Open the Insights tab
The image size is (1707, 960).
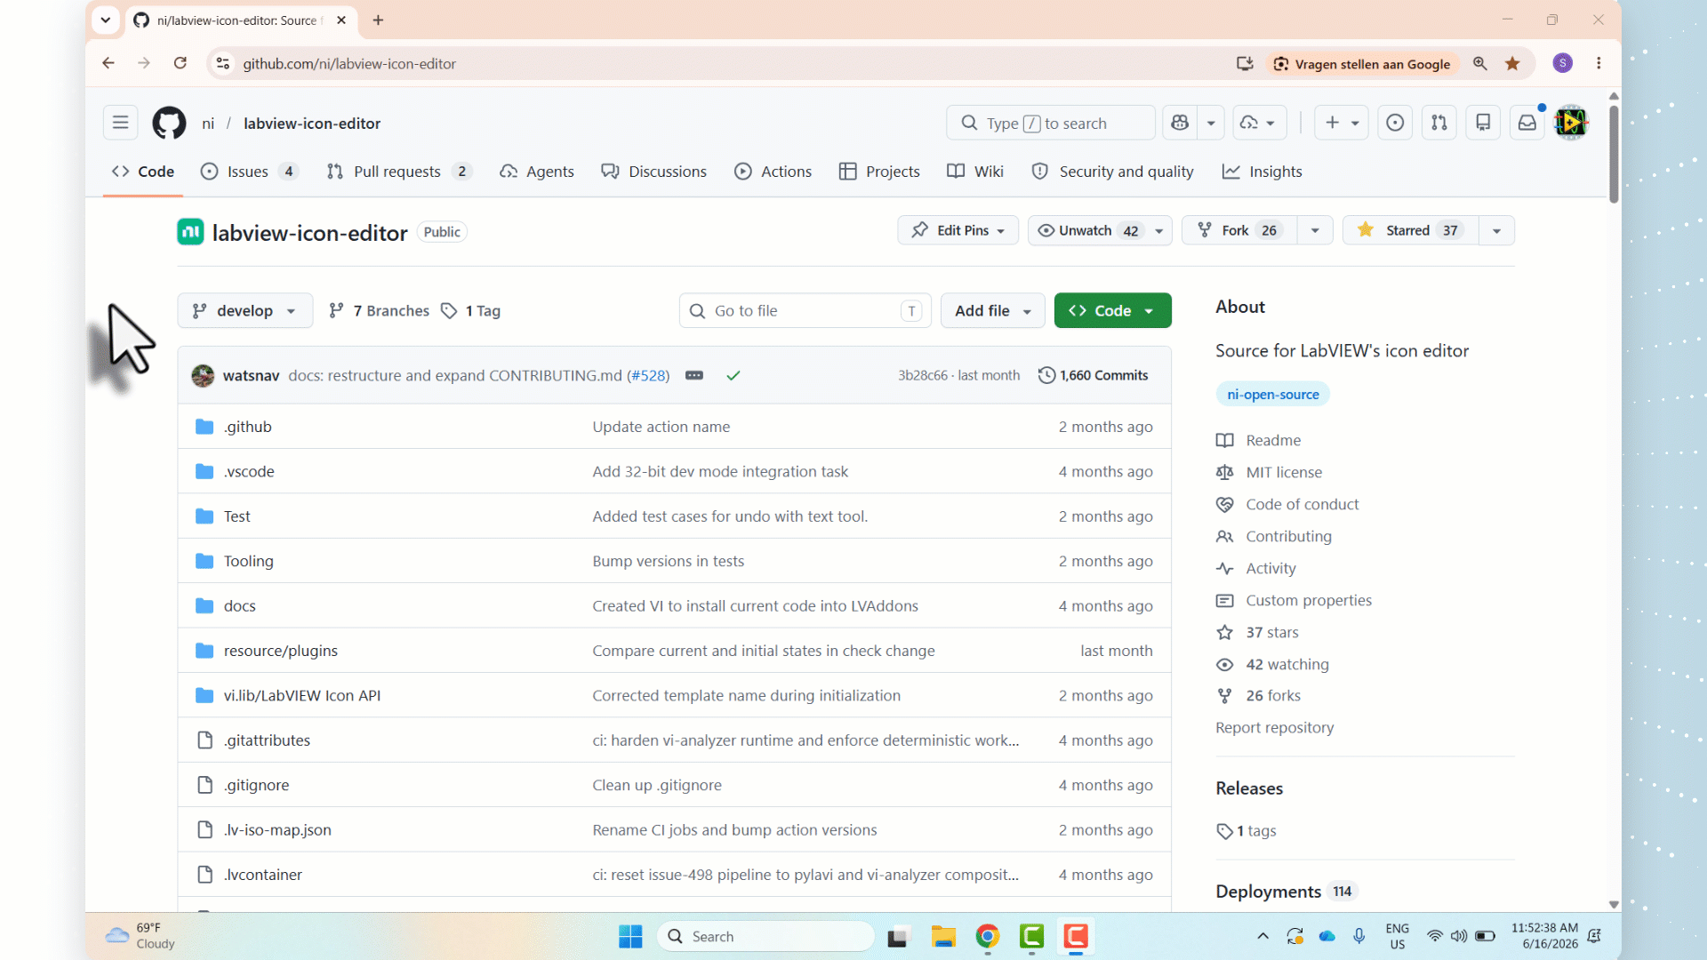pyautogui.click(x=1262, y=172)
